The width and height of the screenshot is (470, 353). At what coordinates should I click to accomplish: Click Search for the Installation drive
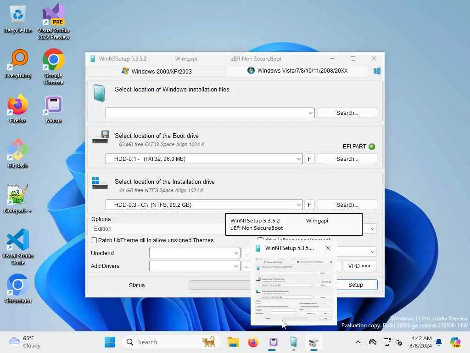pyautogui.click(x=347, y=205)
